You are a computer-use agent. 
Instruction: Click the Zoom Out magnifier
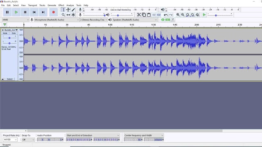click(x=183, y=15)
